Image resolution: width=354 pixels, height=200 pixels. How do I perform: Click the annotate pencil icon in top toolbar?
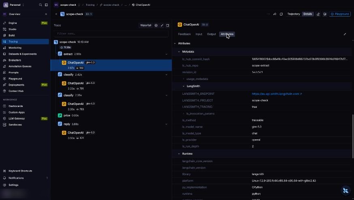pos(318,14)
